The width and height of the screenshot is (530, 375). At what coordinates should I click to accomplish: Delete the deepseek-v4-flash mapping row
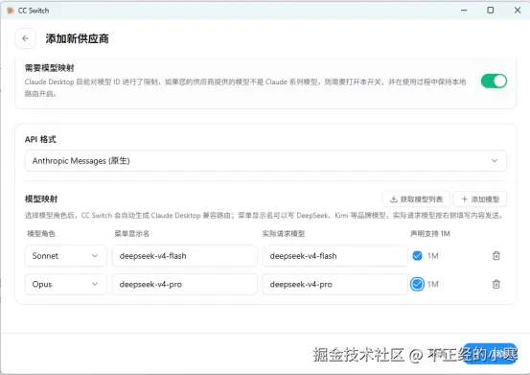point(495,256)
